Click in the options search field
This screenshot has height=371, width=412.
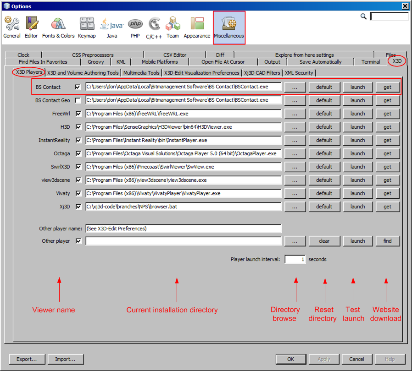pos(389,16)
